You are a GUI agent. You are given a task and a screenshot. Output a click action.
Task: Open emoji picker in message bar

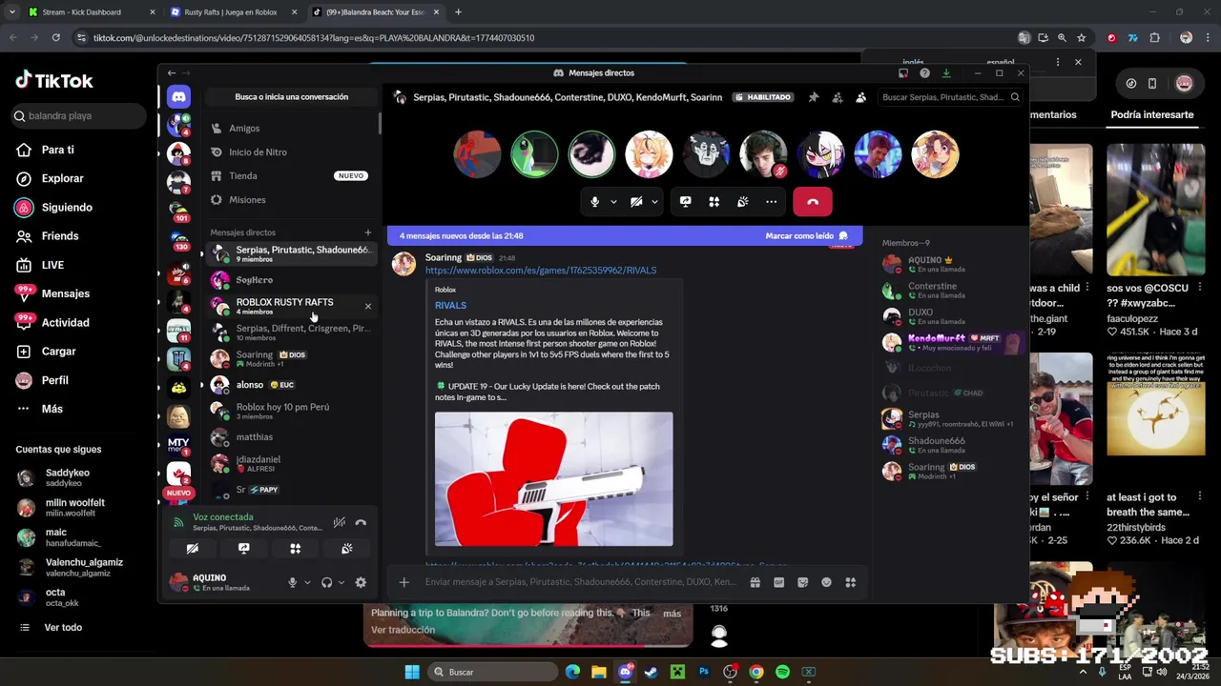point(826,582)
